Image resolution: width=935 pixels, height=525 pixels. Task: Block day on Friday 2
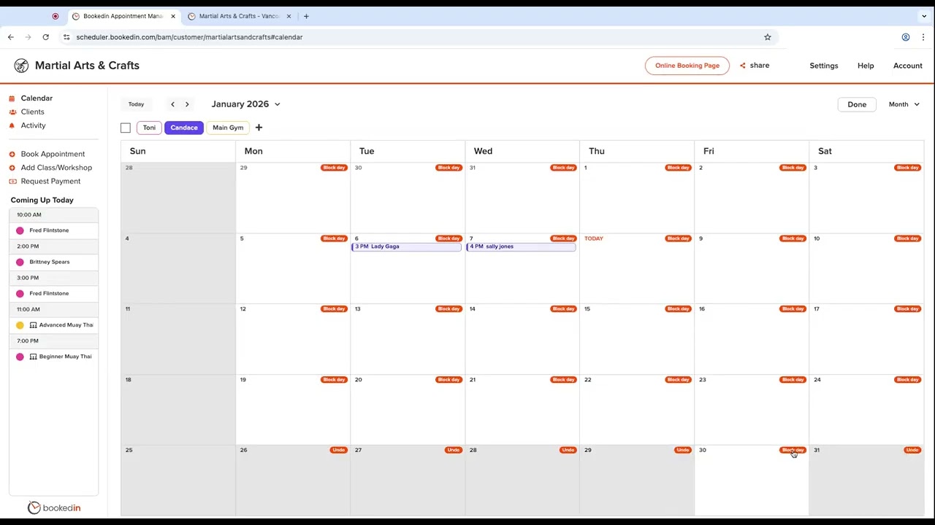793,168
